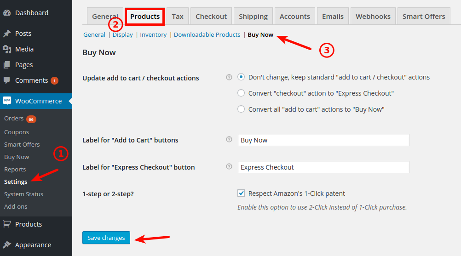Click the Save changes button
The image size is (461, 256).
[106, 238]
